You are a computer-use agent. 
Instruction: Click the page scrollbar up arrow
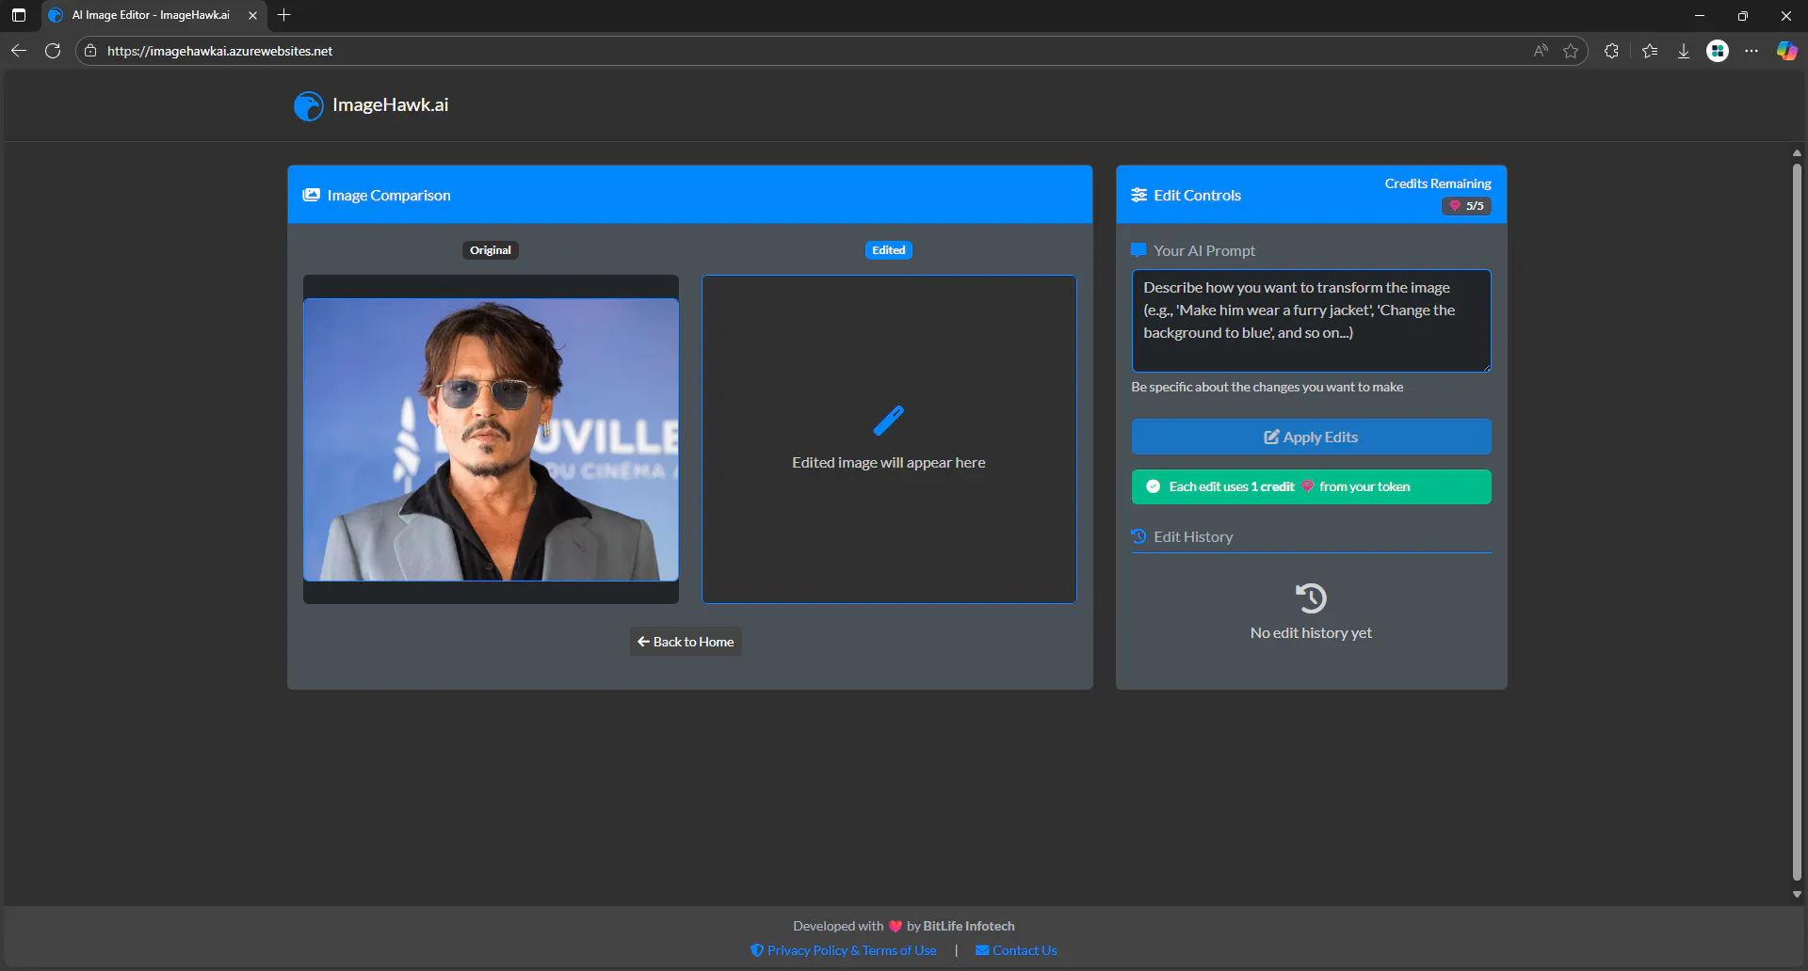click(1797, 152)
